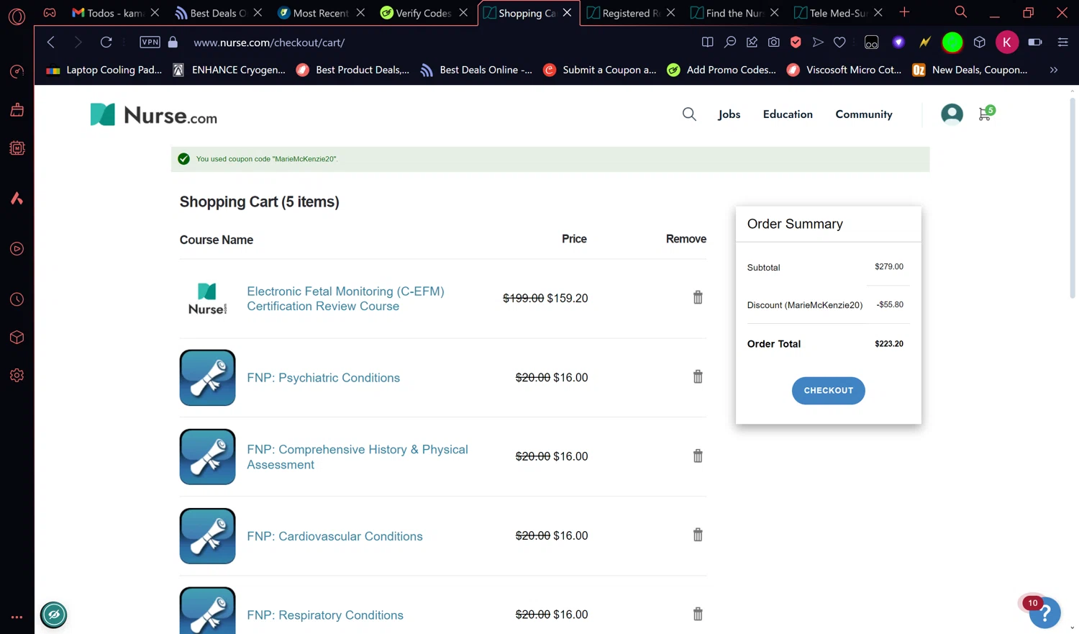This screenshot has height=634, width=1079.
Task: Open browser sidebar settings gear
Action: [x=17, y=376]
